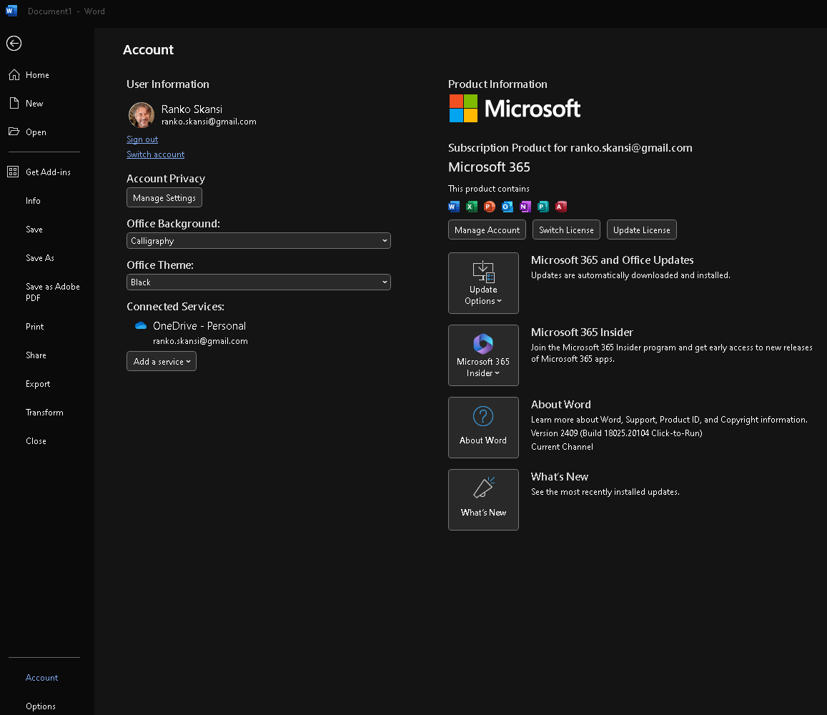The height and width of the screenshot is (715, 827).
Task: Click the Manage Settings button
Action: pyautogui.click(x=164, y=197)
